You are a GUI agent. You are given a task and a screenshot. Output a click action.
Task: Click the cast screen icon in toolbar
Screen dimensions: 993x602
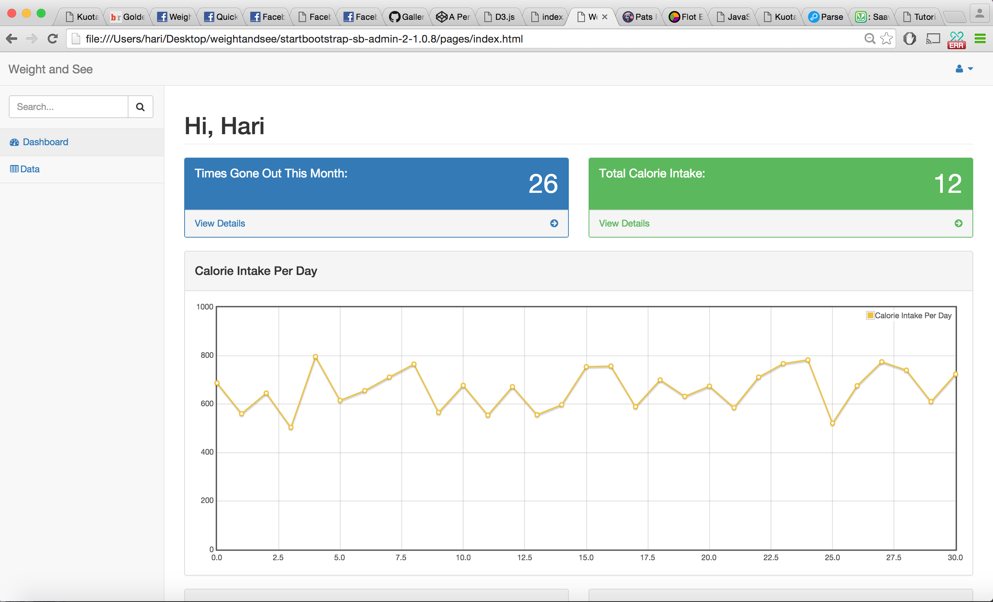pyautogui.click(x=932, y=39)
